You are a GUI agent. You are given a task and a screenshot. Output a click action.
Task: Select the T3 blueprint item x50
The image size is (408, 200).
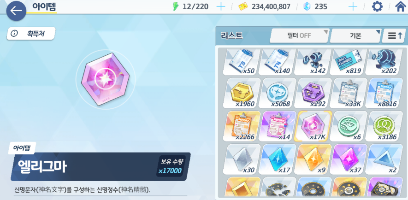(x=242, y=62)
